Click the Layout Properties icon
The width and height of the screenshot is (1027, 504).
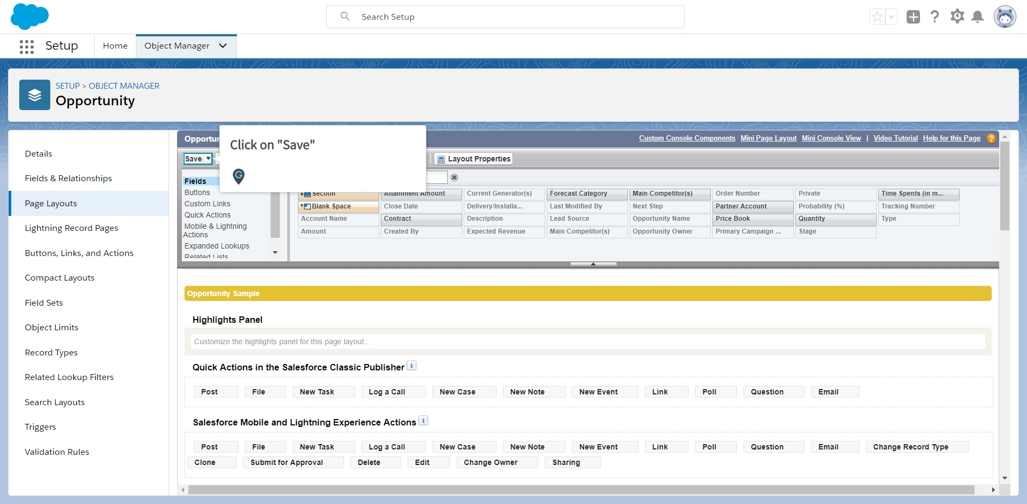[x=441, y=159]
